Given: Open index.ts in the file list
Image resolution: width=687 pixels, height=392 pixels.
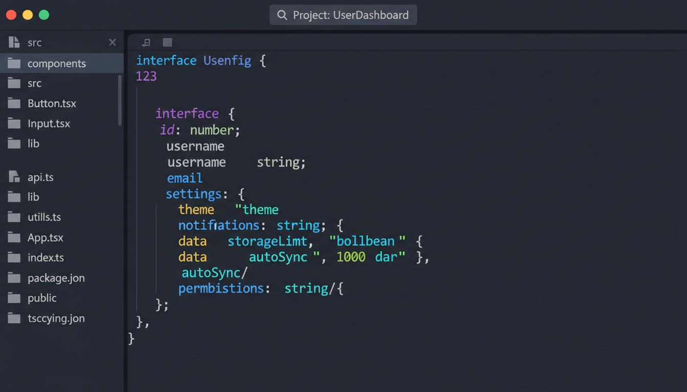Looking at the screenshot, I should point(45,258).
